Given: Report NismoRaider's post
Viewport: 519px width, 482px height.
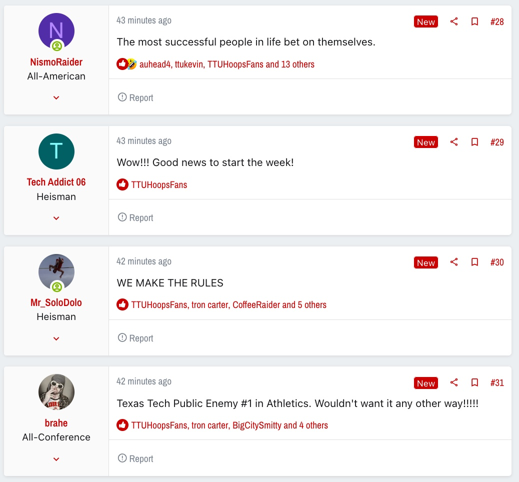Looking at the screenshot, I should click(x=135, y=97).
